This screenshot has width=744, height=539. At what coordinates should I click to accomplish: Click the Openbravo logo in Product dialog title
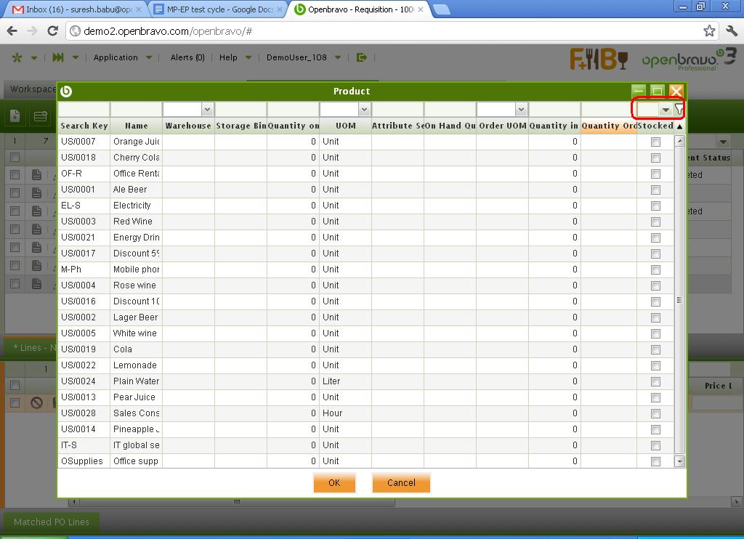(x=66, y=91)
